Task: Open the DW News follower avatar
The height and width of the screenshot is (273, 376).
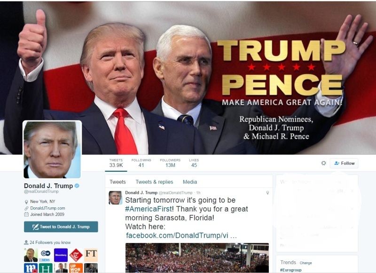Action: (x=46, y=255)
